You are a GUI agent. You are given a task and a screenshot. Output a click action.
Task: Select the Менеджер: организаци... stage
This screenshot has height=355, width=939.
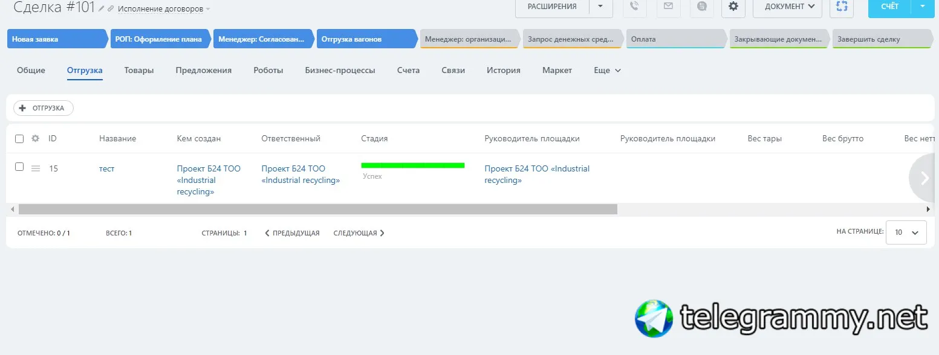point(470,39)
